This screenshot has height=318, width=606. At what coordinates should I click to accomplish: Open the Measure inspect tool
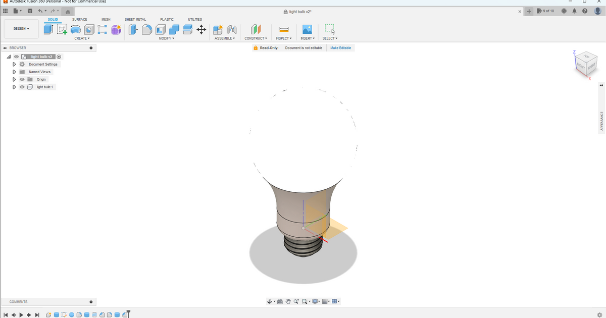[x=283, y=29]
